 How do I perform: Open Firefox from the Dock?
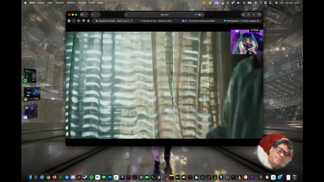[54, 177]
